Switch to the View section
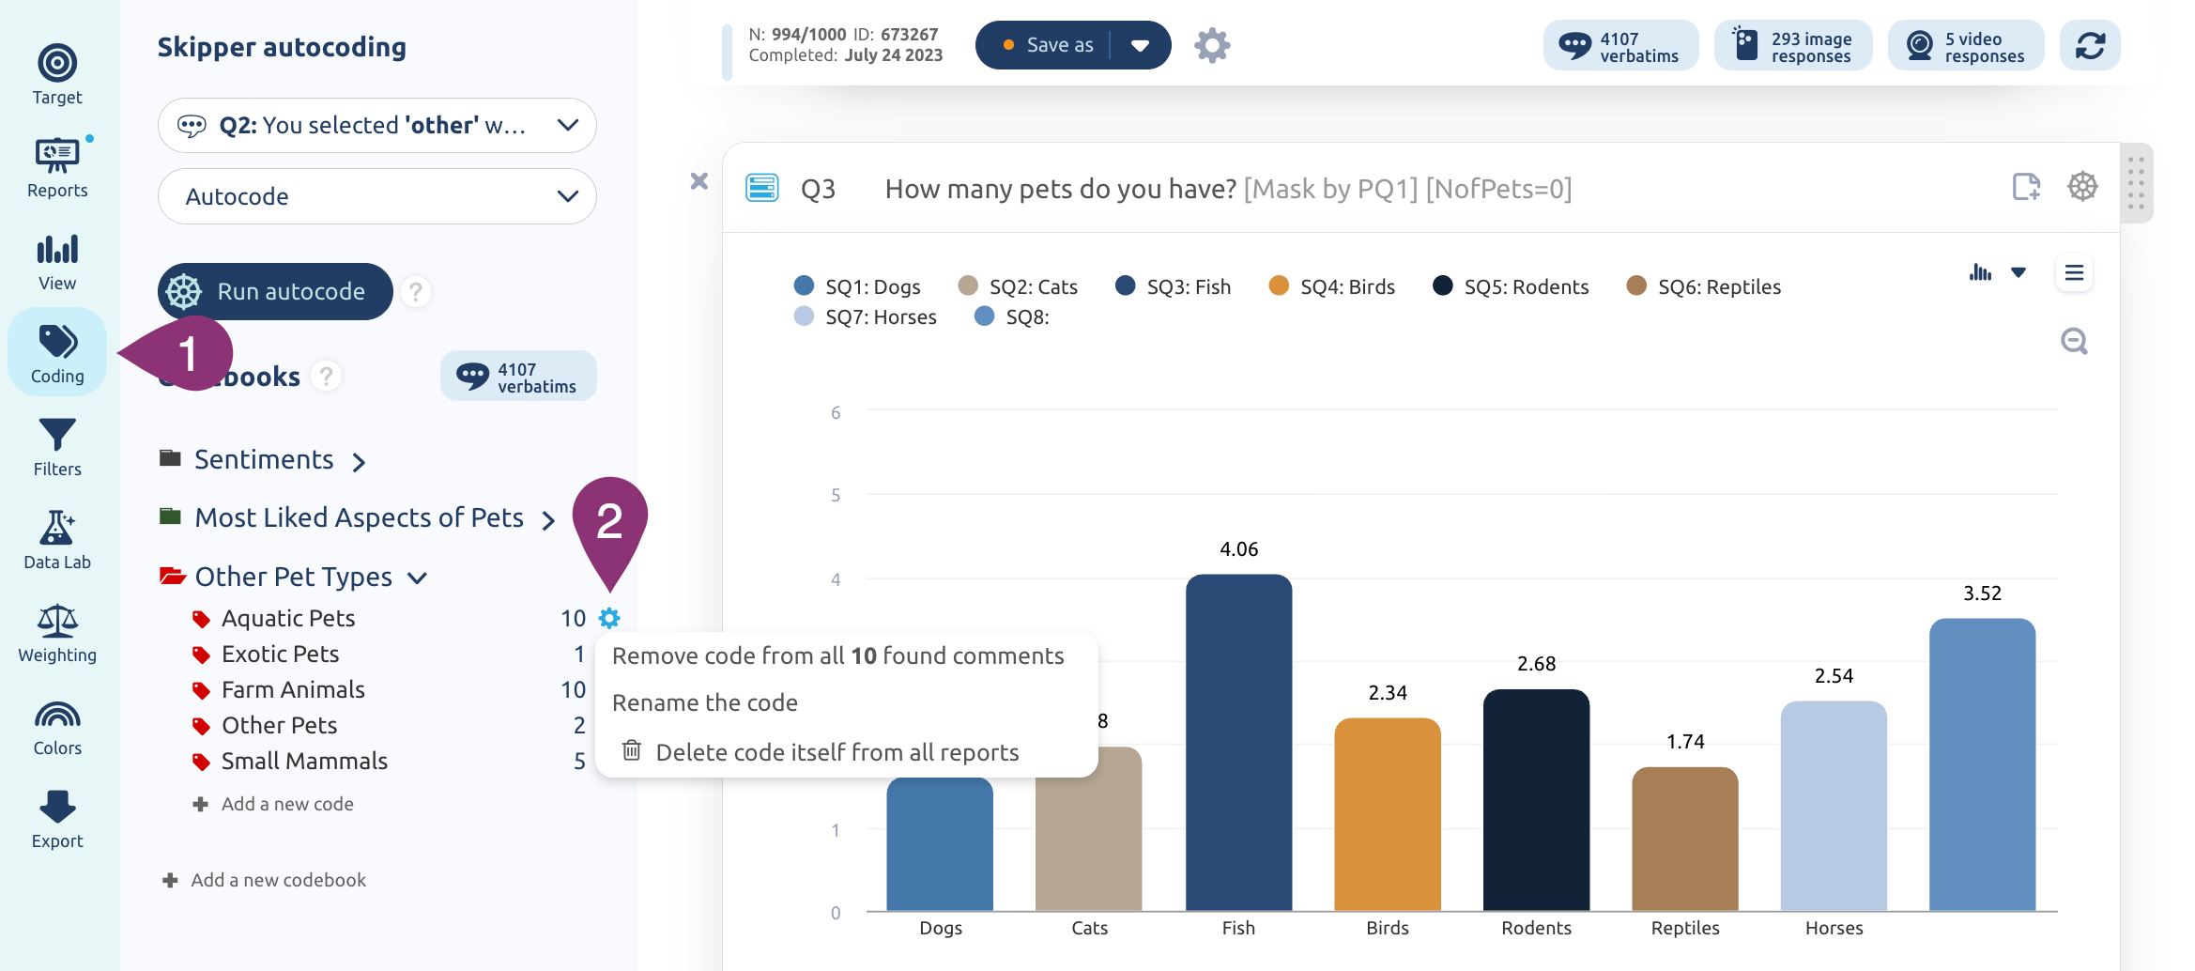 coord(57,262)
